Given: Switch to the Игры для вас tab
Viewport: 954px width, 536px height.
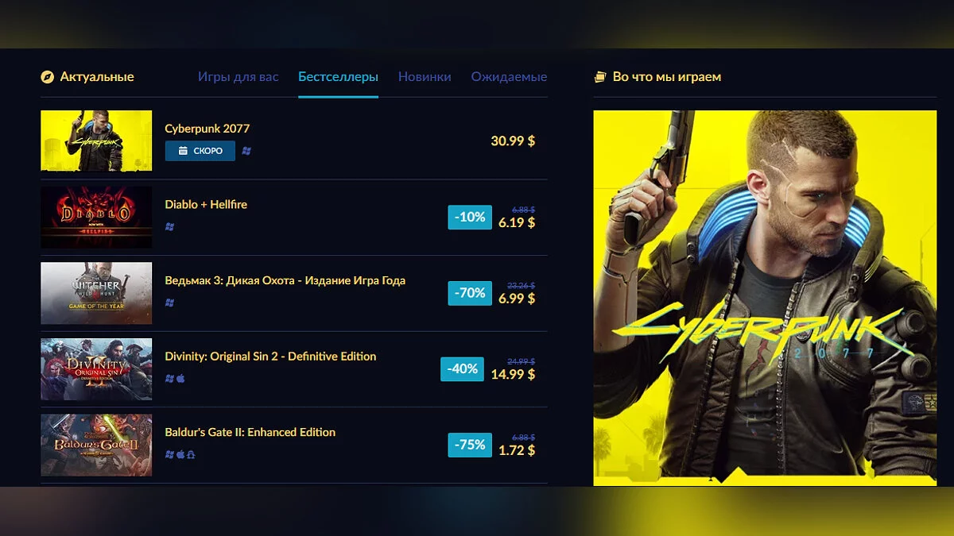Looking at the screenshot, I should [x=238, y=77].
